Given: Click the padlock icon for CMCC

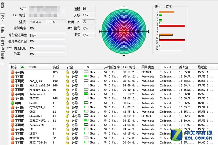Looking at the screenshot, I should 67,112.
